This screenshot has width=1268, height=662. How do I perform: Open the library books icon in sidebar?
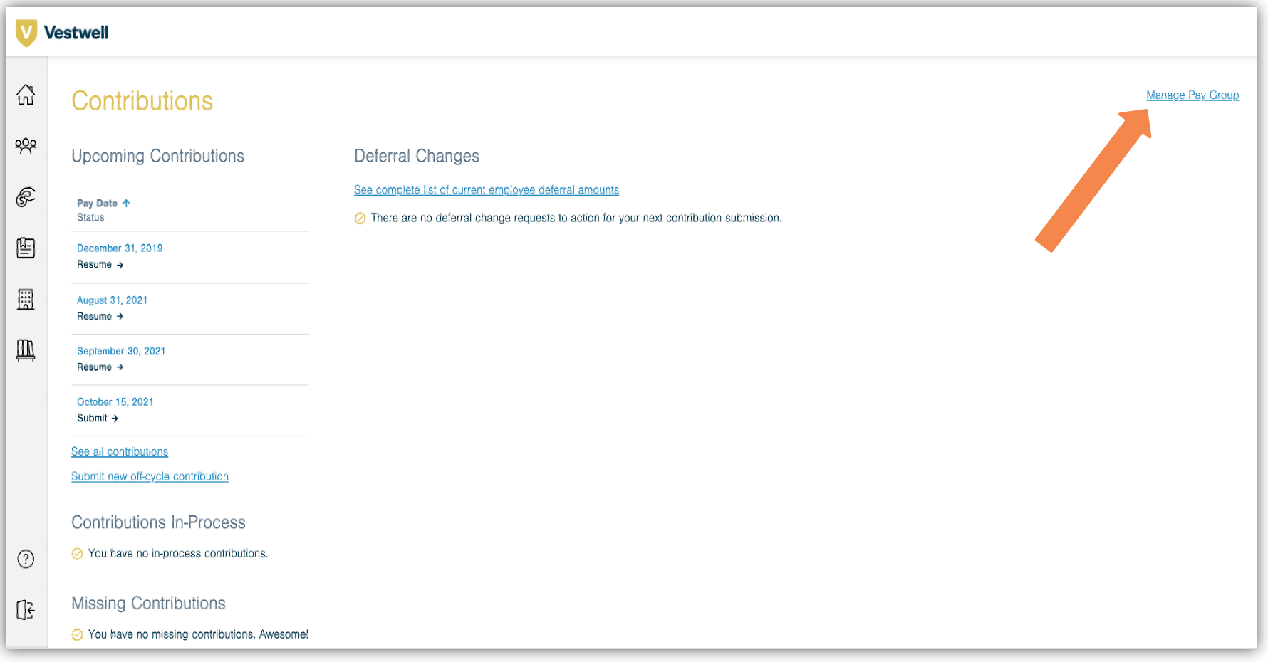tap(26, 350)
